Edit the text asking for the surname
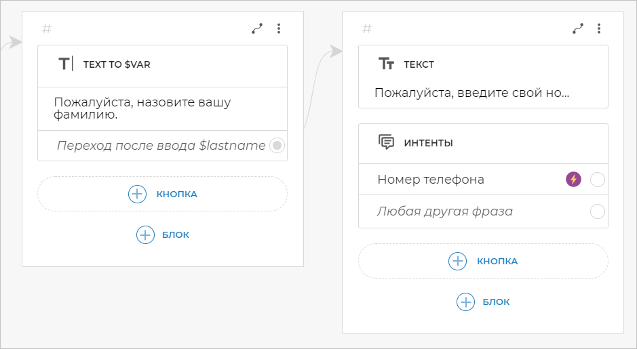The height and width of the screenshot is (349, 637). pyautogui.click(x=142, y=108)
